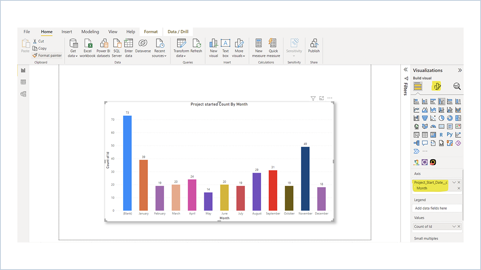Switch to Model view in left sidebar
481x270 pixels.
(x=23, y=94)
